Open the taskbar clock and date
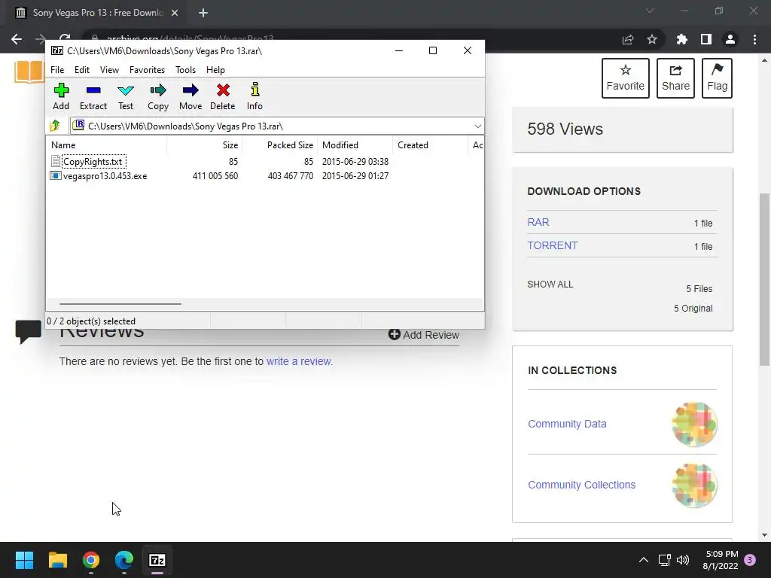 point(721,560)
